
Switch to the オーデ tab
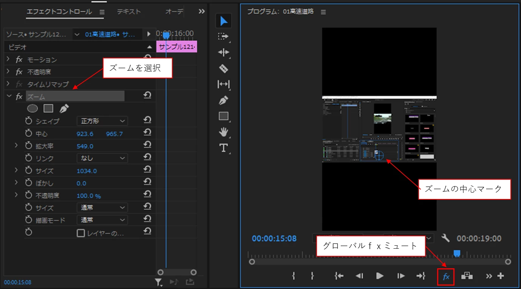click(x=174, y=12)
